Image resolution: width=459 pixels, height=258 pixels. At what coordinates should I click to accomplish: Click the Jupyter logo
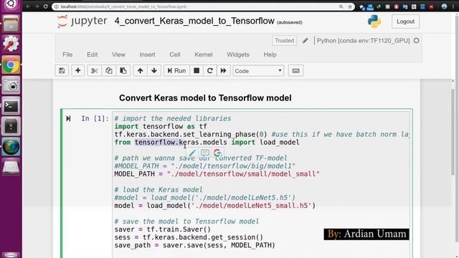[82, 21]
